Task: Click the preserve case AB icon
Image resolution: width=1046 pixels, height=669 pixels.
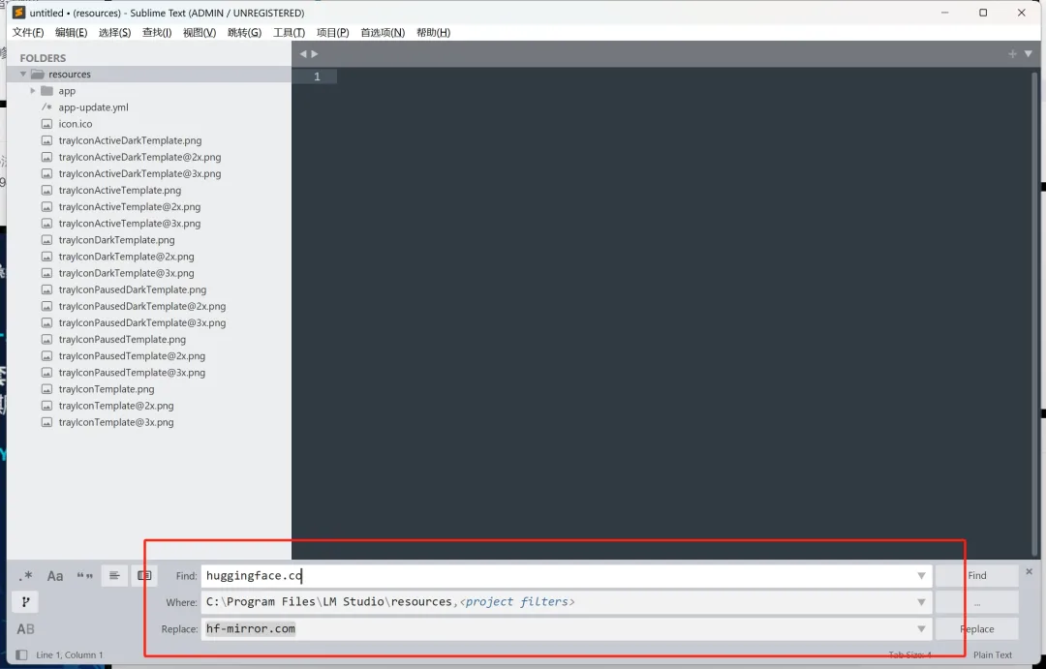Action: click(x=25, y=629)
